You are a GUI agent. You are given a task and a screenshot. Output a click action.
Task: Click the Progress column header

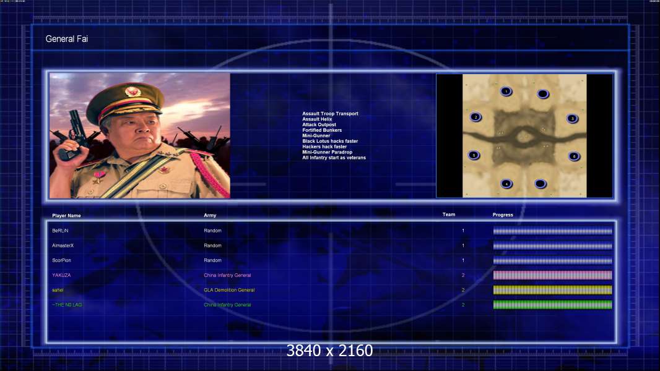(503, 215)
